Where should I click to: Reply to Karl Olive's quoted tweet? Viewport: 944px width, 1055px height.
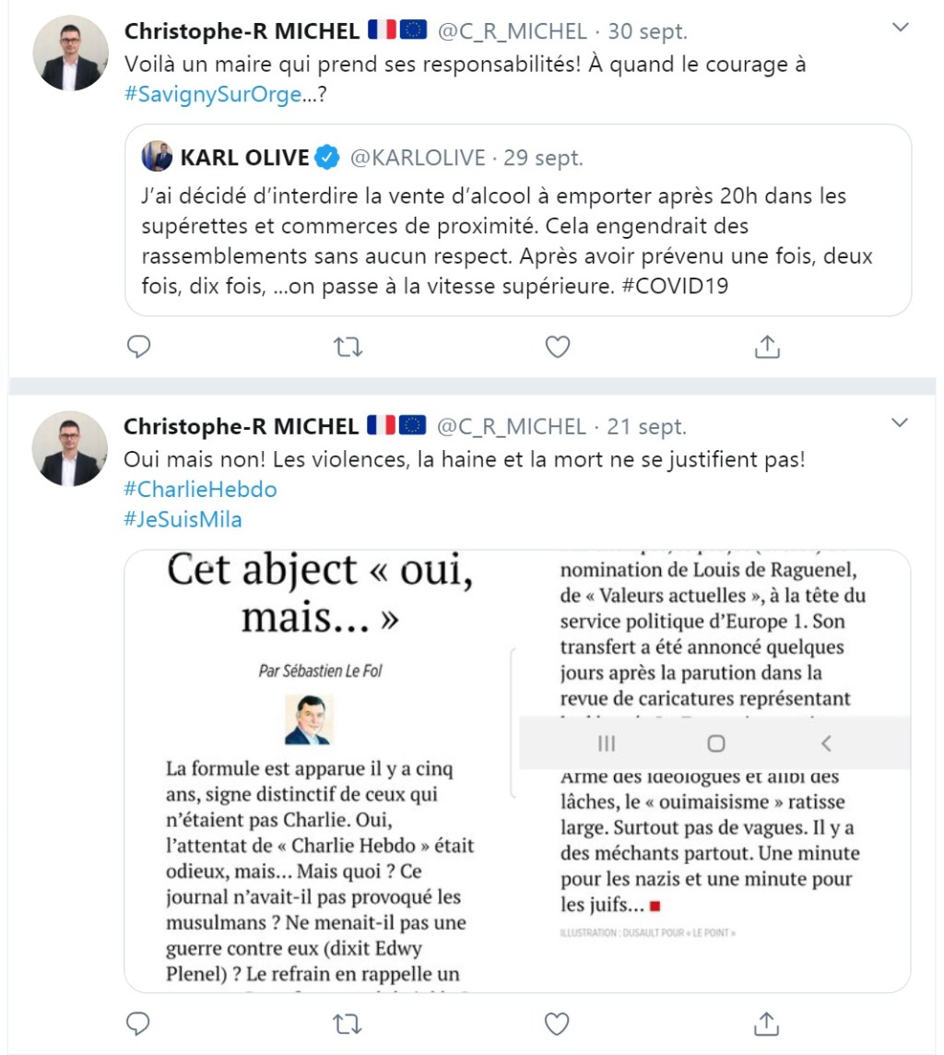(x=138, y=346)
